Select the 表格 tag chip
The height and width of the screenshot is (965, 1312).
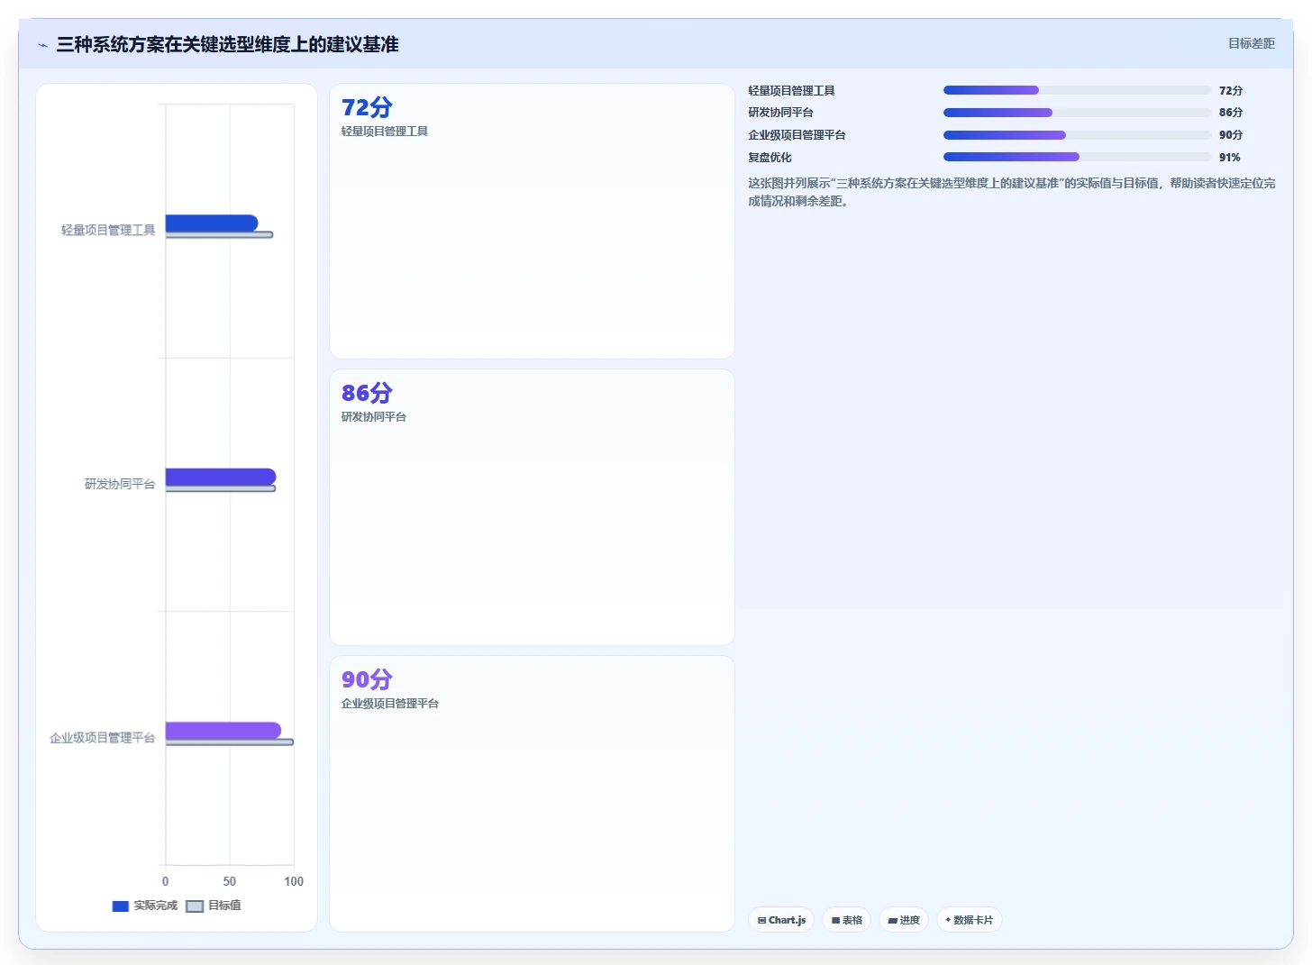click(x=846, y=920)
